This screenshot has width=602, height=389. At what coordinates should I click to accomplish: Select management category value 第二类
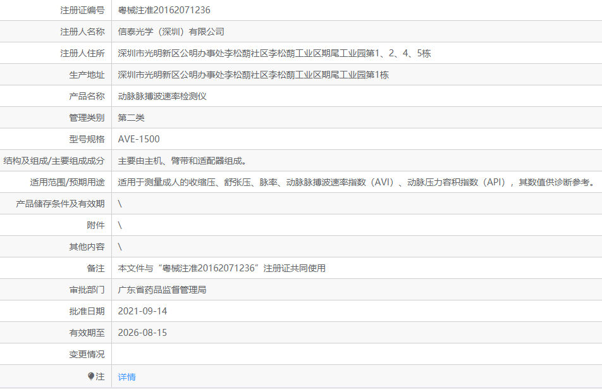tap(131, 118)
